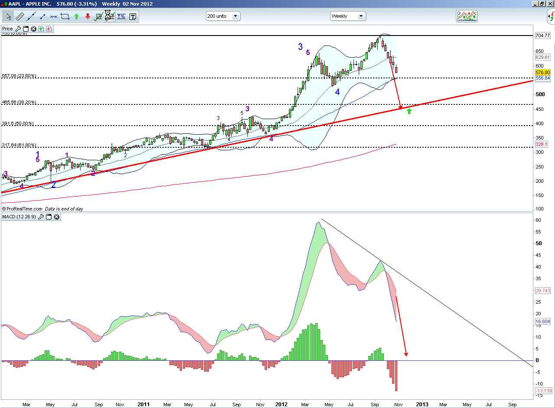Screen dimensions: 555x408
Task: Select the text annotation tool
Action: (133, 17)
